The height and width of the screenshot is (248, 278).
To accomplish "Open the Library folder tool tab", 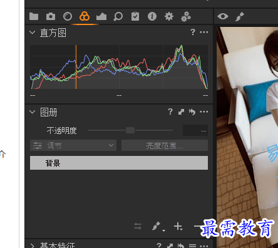I will tap(34, 16).
